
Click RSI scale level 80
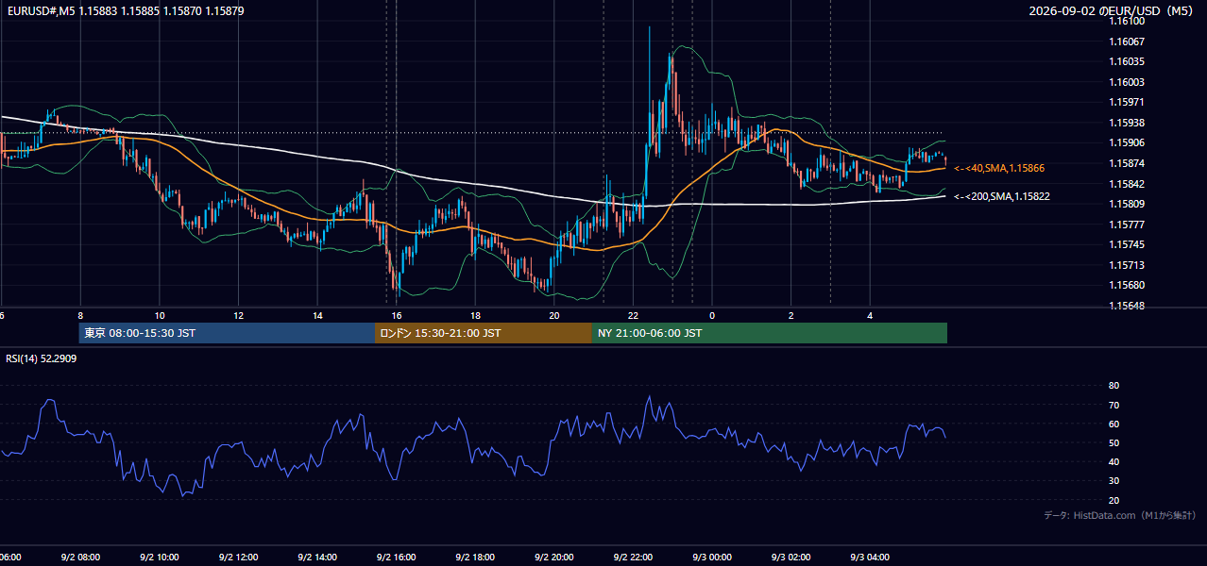1113,386
